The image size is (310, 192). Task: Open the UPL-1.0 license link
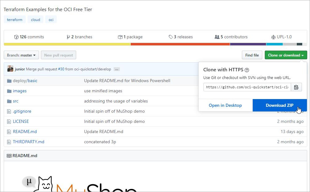[x=282, y=37]
